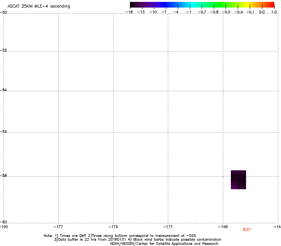Click the -1 color scale label
The image size is (281, 246).
pyautogui.click(x=188, y=12)
